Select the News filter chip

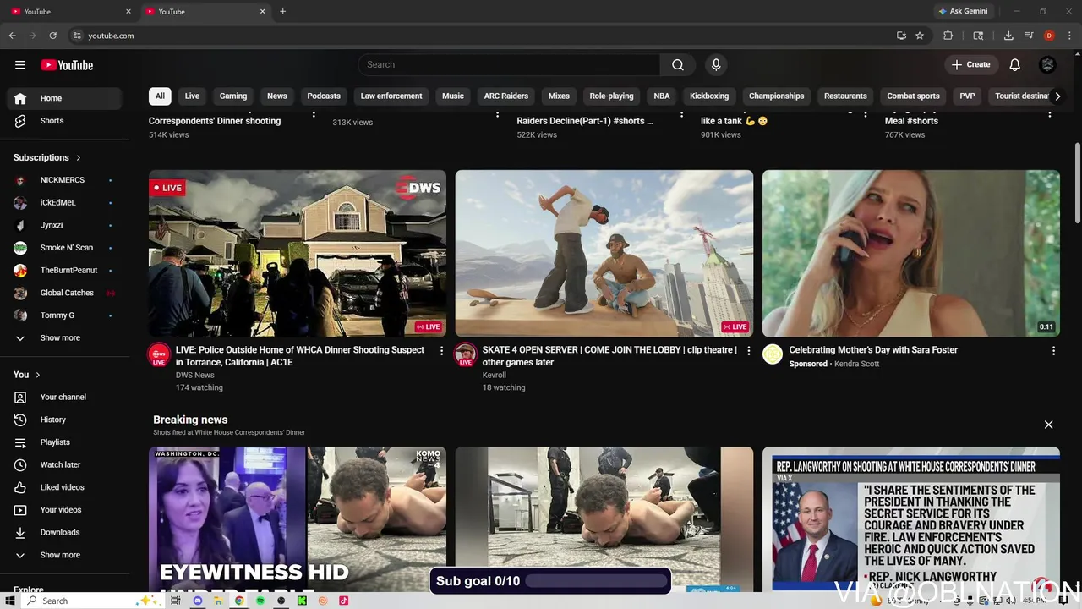[277, 96]
